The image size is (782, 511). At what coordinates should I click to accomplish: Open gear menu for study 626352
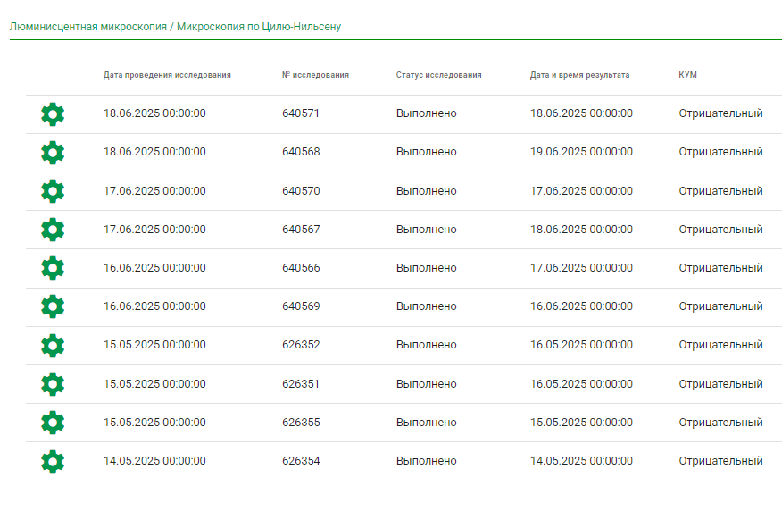[53, 346]
